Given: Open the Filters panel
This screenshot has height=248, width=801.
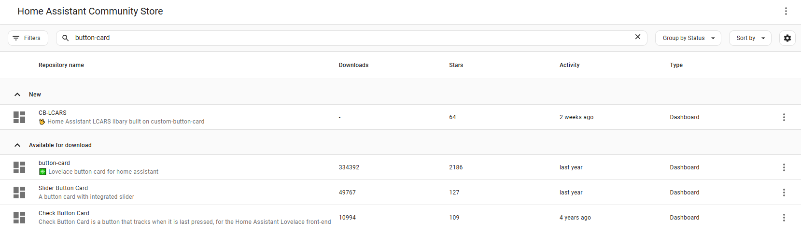Looking at the screenshot, I should pyautogui.click(x=28, y=38).
